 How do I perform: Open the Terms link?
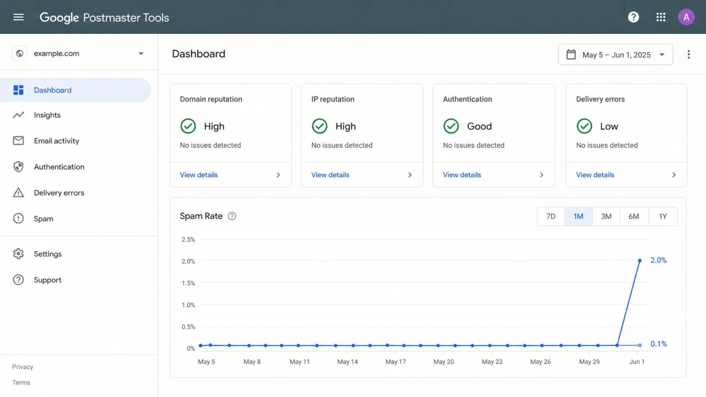coord(21,383)
